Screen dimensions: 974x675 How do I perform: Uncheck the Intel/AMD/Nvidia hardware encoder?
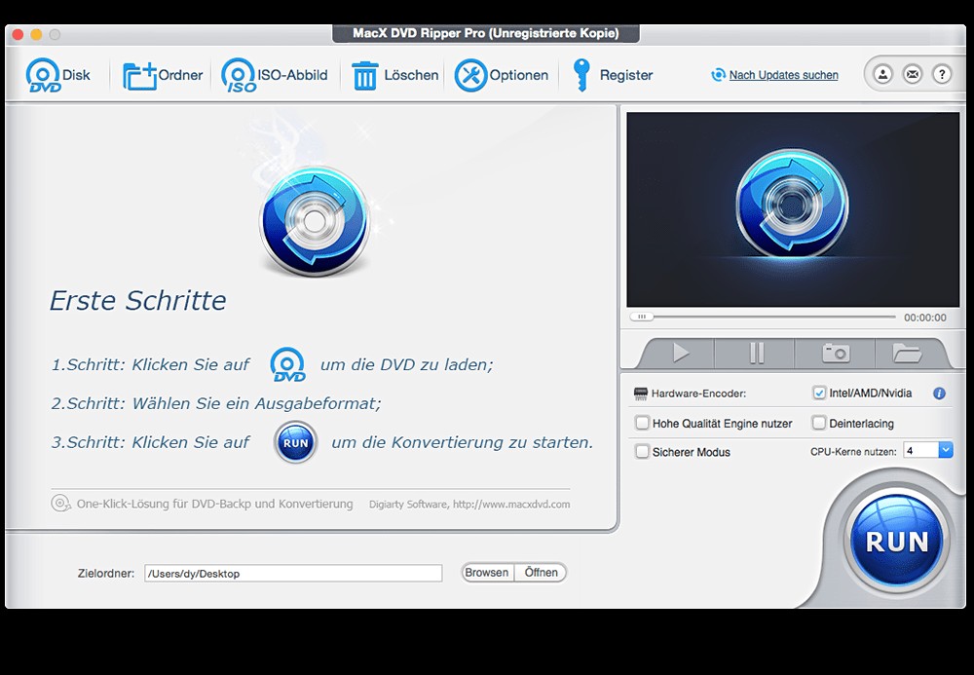(x=819, y=394)
